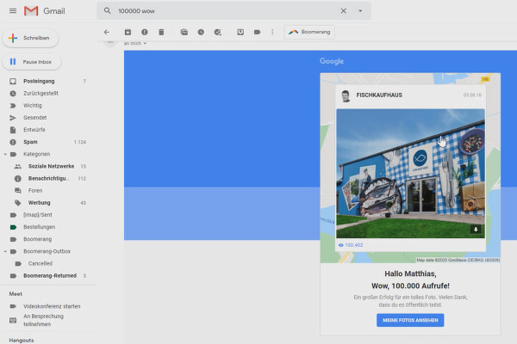Screen dimensions: 517x344
Task: Click the search magnifier icon
Action: [x=107, y=11]
